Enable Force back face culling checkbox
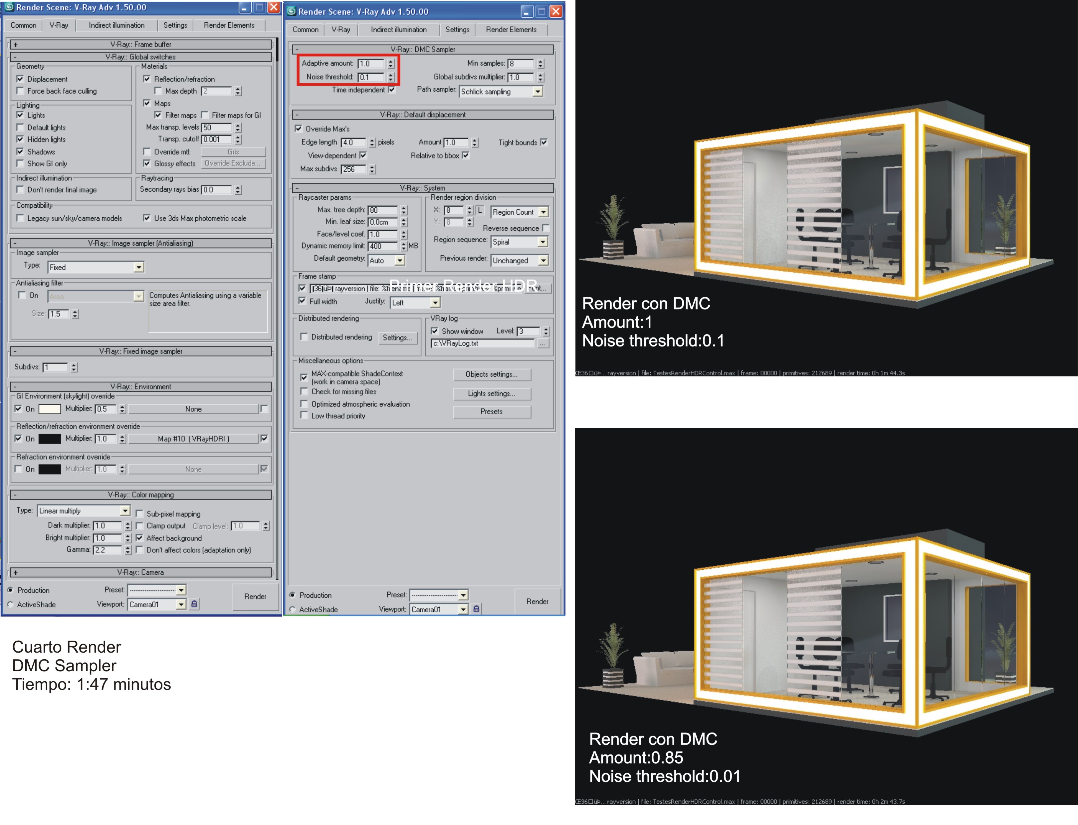Viewport: 1078px width, 825px height. [x=20, y=91]
